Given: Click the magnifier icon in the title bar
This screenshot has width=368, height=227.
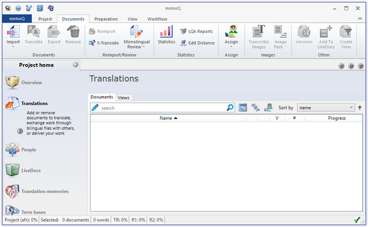Looking at the screenshot, I should pos(8,8).
